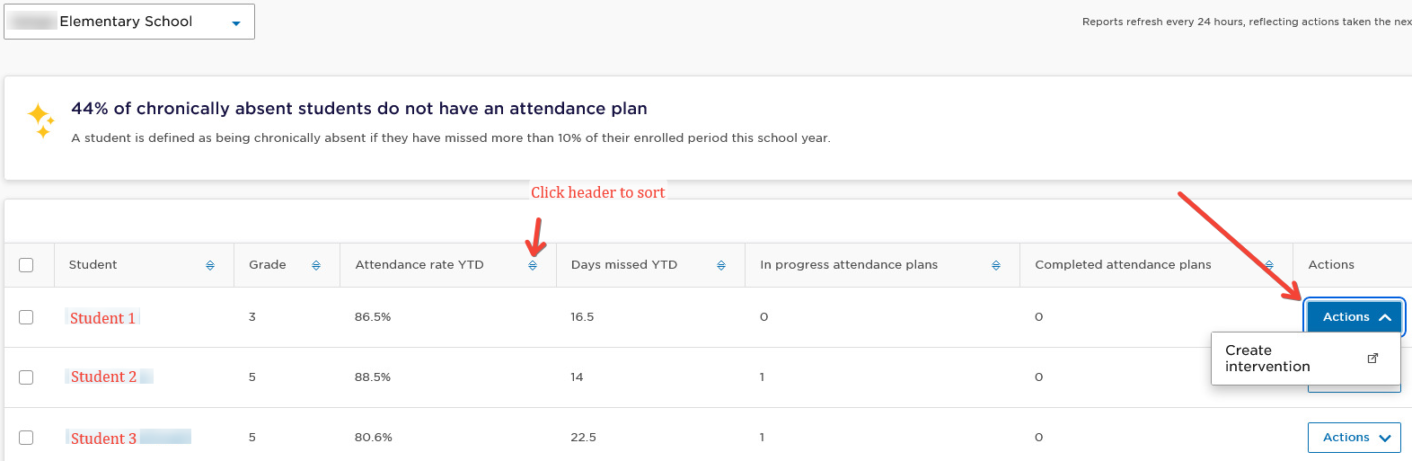Check the Student 2 row checkbox

coord(26,377)
